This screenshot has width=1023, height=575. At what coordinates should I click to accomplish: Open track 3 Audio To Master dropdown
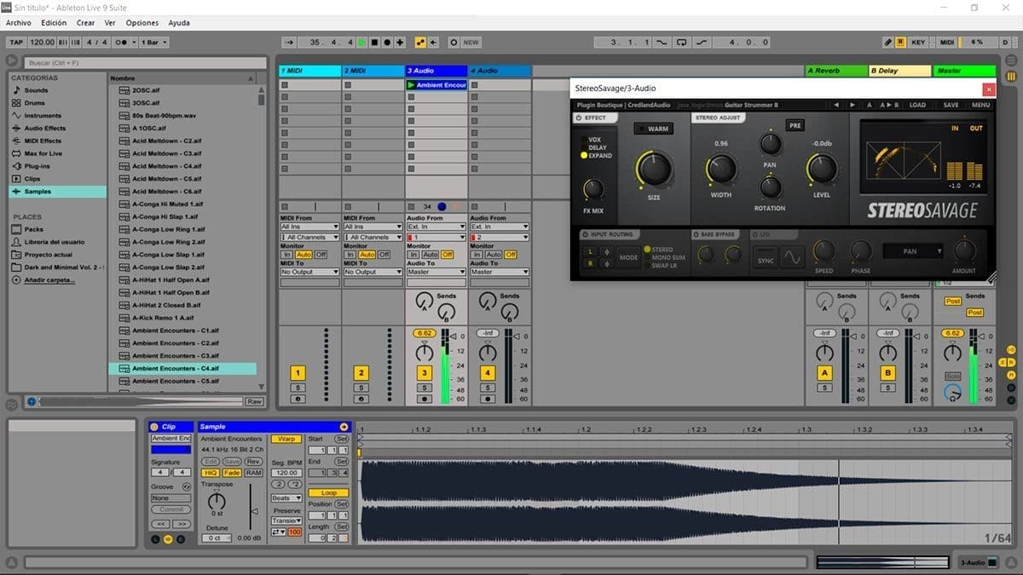click(x=436, y=272)
